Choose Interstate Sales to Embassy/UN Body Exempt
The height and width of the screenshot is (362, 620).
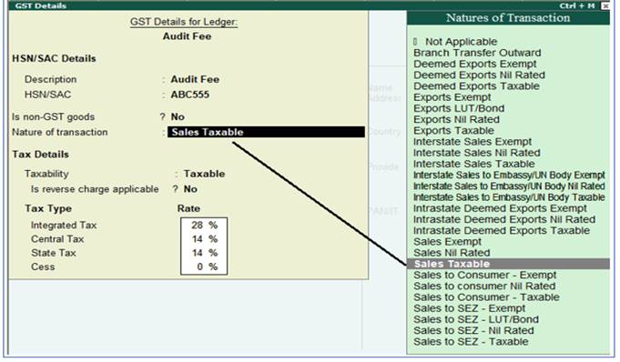click(x=509, y=175)
